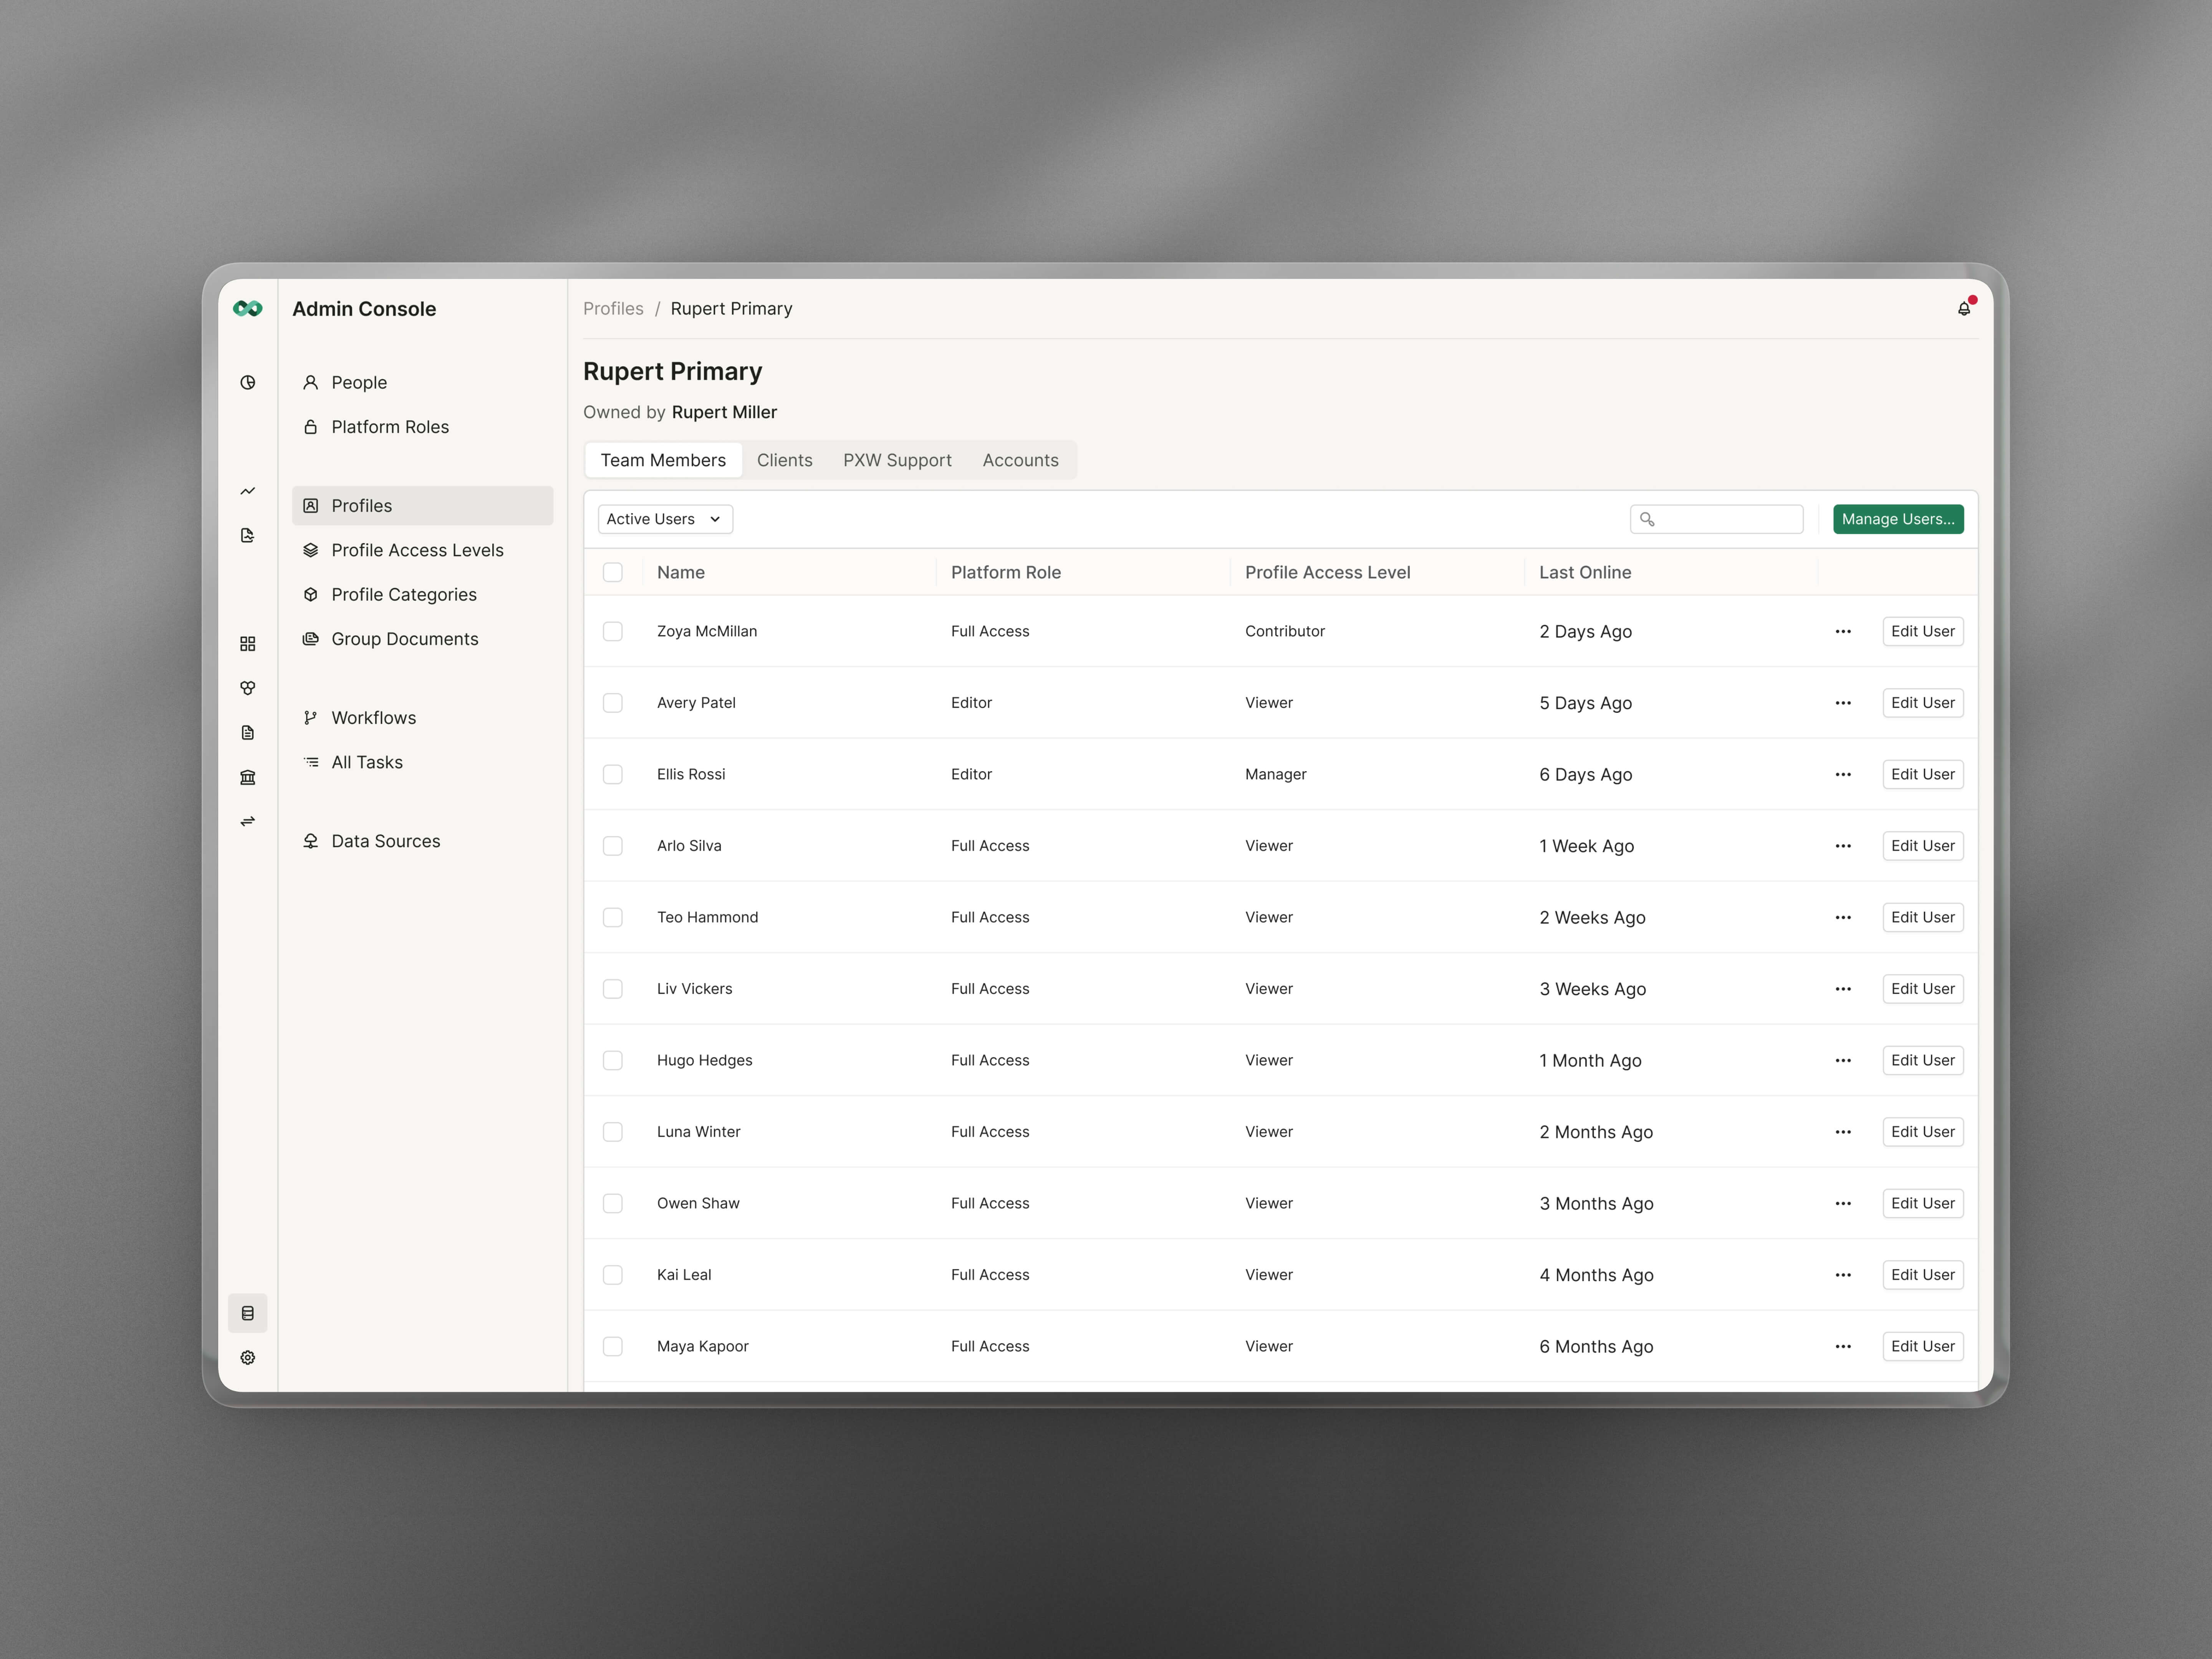The height and width of the screenshot is (1659, 2212).
Task: Click the database icon at rail bottom
Action: coord(248,1313)
